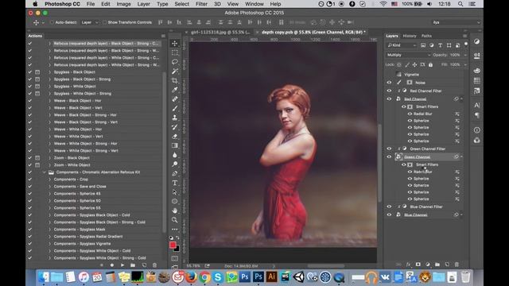Select the Zoom tool
Screen dimensions: 509x286
(x=175, y=220)
